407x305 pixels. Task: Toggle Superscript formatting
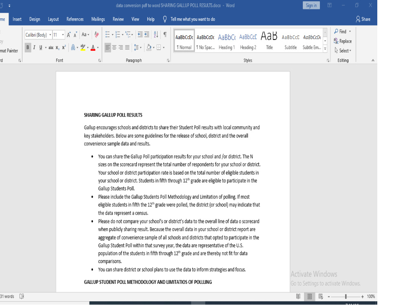[64, 48]
